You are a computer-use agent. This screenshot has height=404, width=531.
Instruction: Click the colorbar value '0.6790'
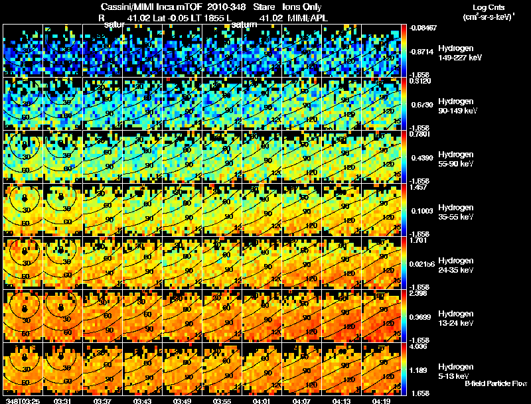[x=422, y=105]
